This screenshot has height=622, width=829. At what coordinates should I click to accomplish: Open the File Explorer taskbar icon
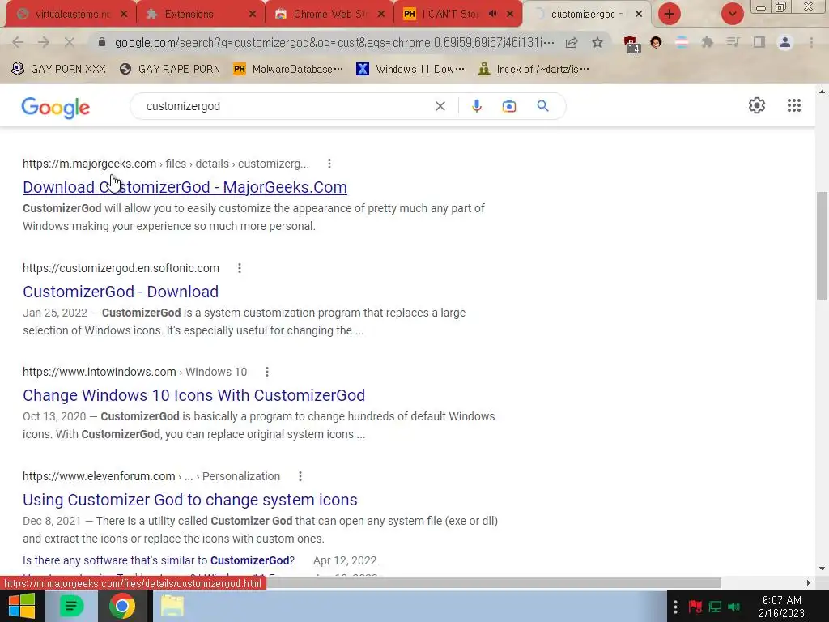172,606
